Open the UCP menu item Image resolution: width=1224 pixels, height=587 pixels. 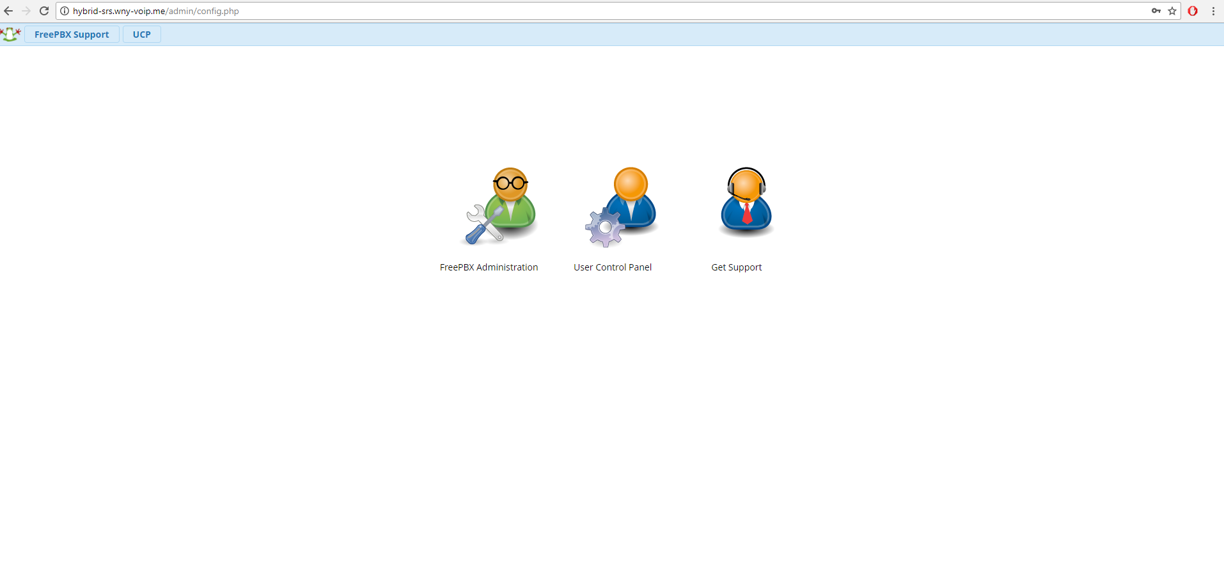pos(142,35)
